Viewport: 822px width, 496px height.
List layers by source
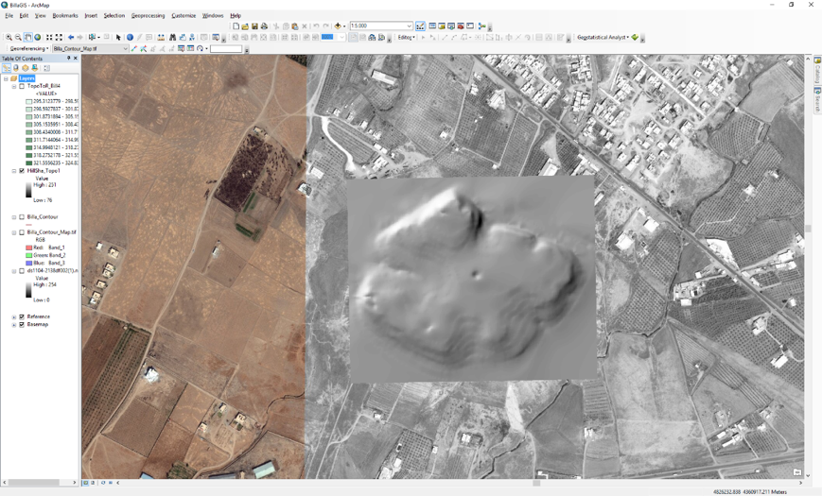[16, 68]
